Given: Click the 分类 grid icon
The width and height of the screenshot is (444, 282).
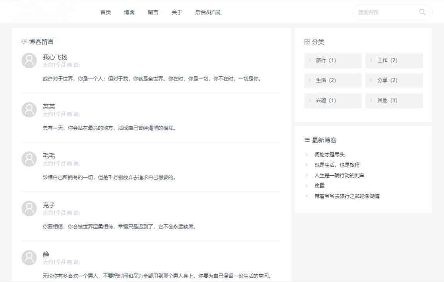Looking at the screenshot, I should click(x=307, y=42).
